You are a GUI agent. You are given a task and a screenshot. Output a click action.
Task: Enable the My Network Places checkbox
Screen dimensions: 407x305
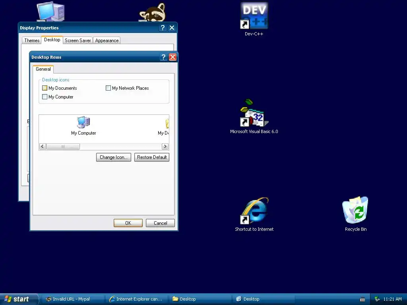pos(108,88)
